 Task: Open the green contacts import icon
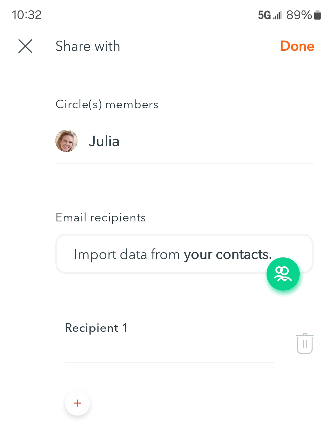tap(283, 274)
